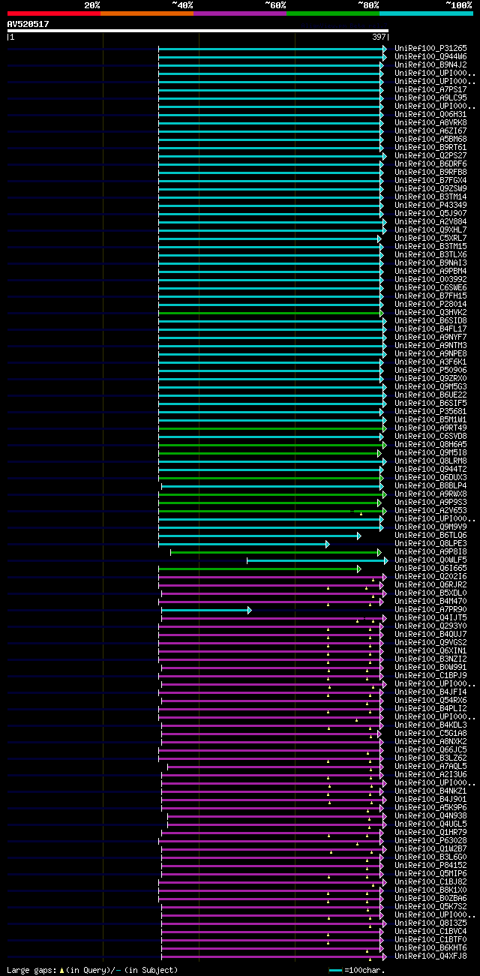Click the orange ~40% identity legend segment
Screen dimensions: 480x976
147,13
